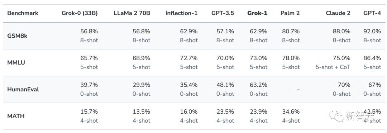Click the Palm 2 column header
The height and width of the screenshot is (133, 387).
290,13
